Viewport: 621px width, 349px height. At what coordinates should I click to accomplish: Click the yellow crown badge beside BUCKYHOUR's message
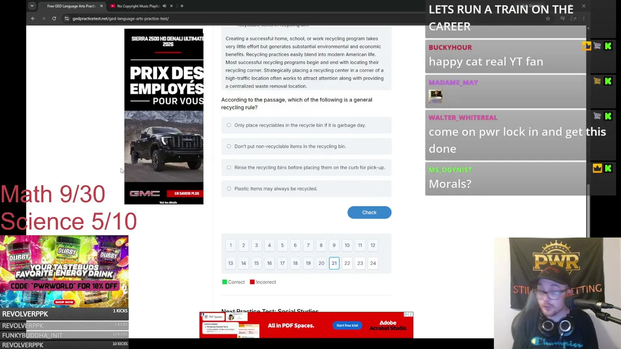pos(587,47)
